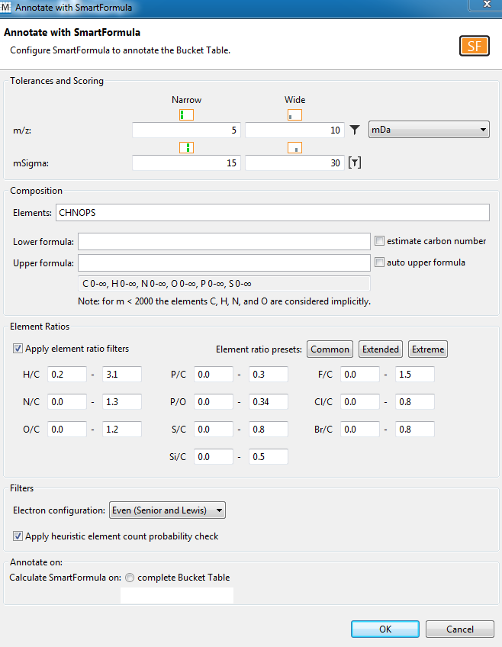Click the O/C minimum ratio field

(67, 429)
